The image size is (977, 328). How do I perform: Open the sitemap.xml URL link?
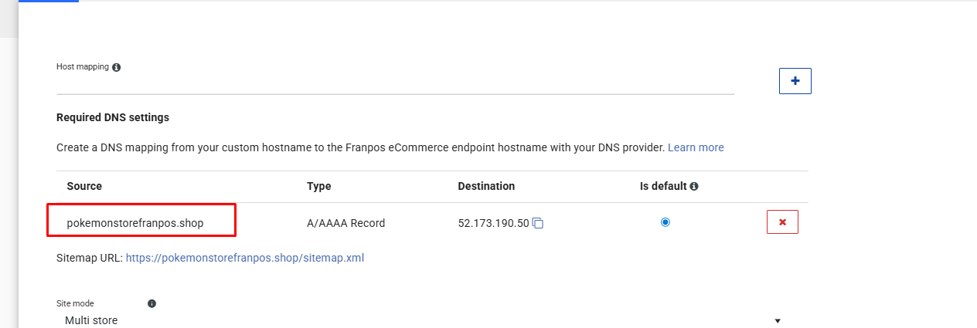(x=244, y=258)
